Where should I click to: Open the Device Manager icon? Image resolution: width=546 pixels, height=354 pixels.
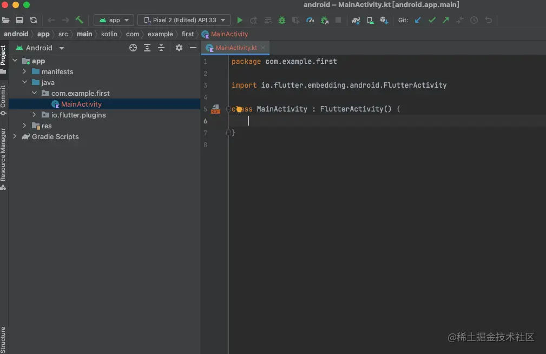click(x=371, y=20)
